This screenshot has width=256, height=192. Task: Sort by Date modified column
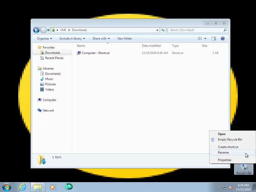(x=155, y=46)
